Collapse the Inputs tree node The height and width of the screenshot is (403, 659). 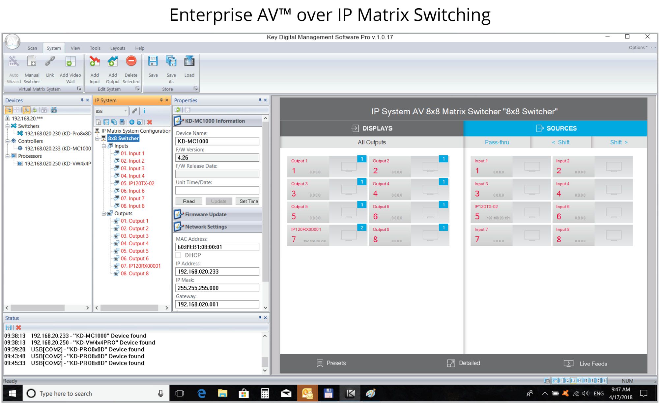tap(104, 146)
